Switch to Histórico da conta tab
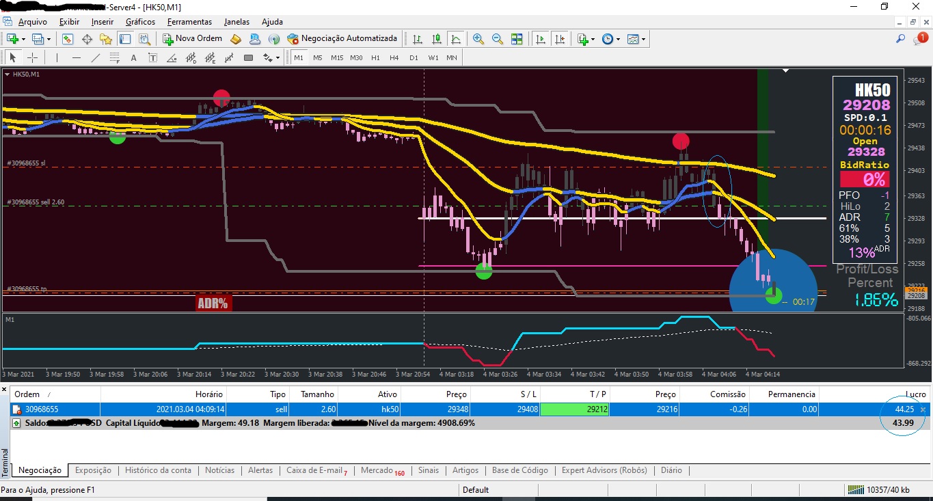 coord(158,470)
